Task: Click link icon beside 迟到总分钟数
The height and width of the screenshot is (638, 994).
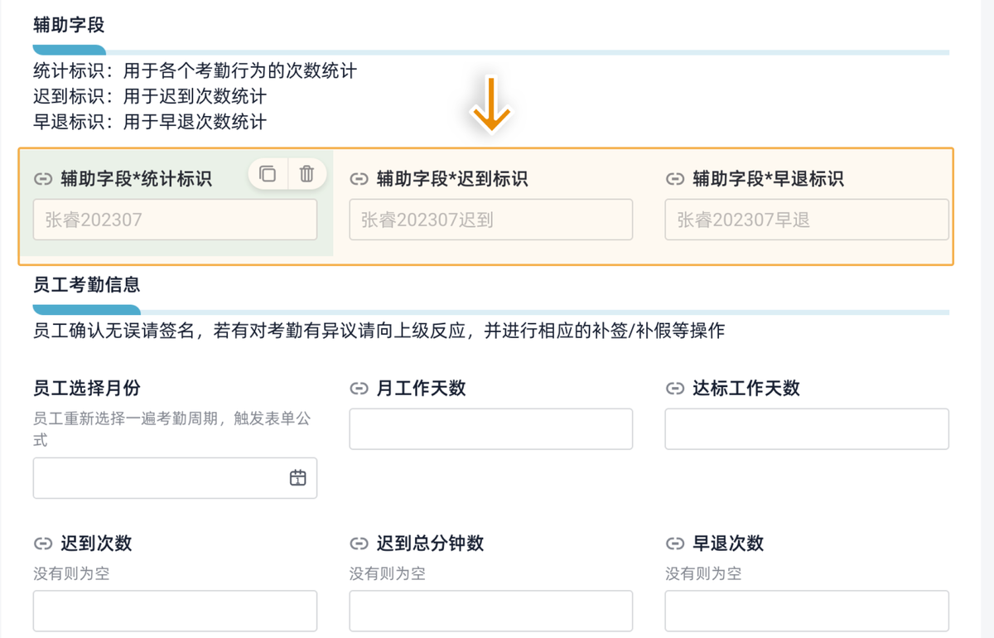Action: 359,544
